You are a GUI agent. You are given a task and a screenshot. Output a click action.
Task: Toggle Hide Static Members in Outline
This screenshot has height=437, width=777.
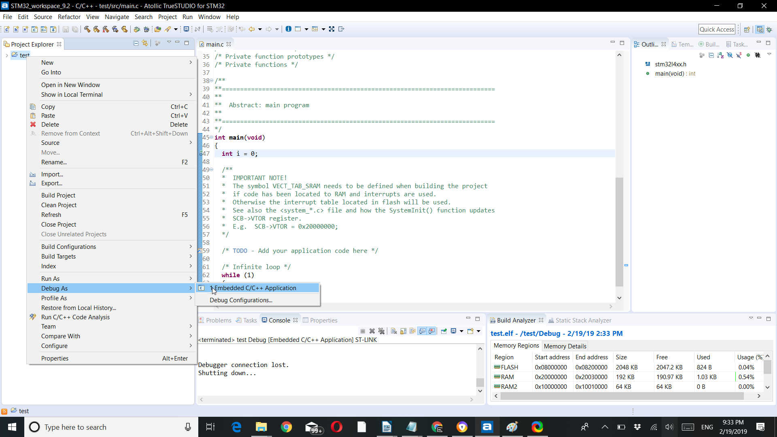[739, 55]
